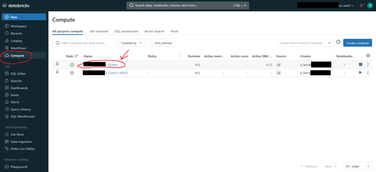Viewport: 376px width, 172px height.
Task: Click the Creator column header
Action: [x=305, y=56]
